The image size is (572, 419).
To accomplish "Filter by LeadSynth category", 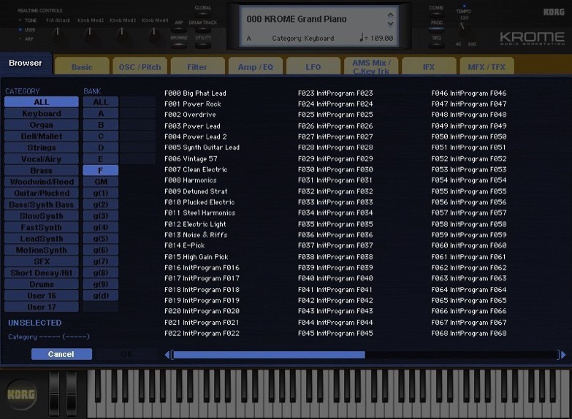I will (42, 239).
